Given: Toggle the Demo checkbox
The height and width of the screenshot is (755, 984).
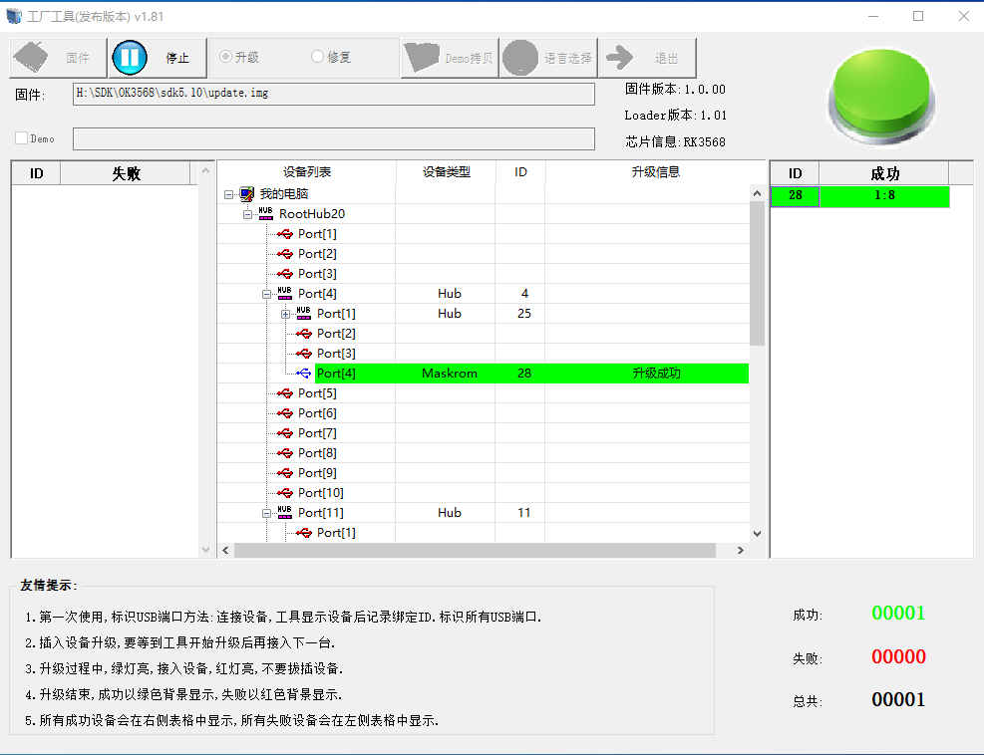Looking at the screenshot, I should [x=22, y=138].
